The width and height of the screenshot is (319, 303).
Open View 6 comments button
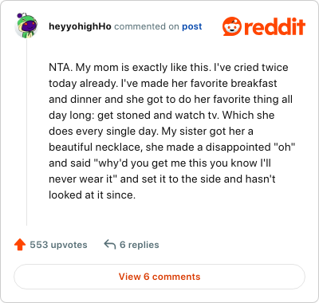click(x=159, y=277)
